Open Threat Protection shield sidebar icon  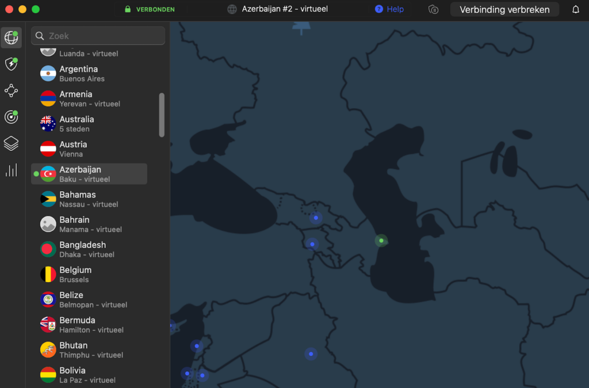tap(12, 64)
